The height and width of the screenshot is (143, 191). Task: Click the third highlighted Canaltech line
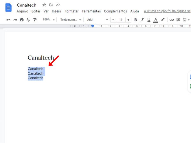coord(35,78)
